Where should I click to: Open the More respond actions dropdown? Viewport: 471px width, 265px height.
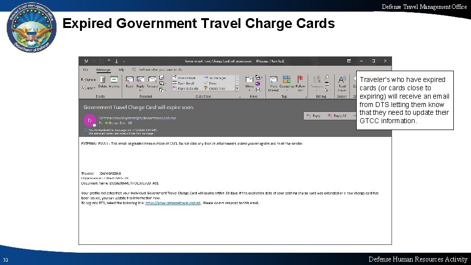coord(162,89)
